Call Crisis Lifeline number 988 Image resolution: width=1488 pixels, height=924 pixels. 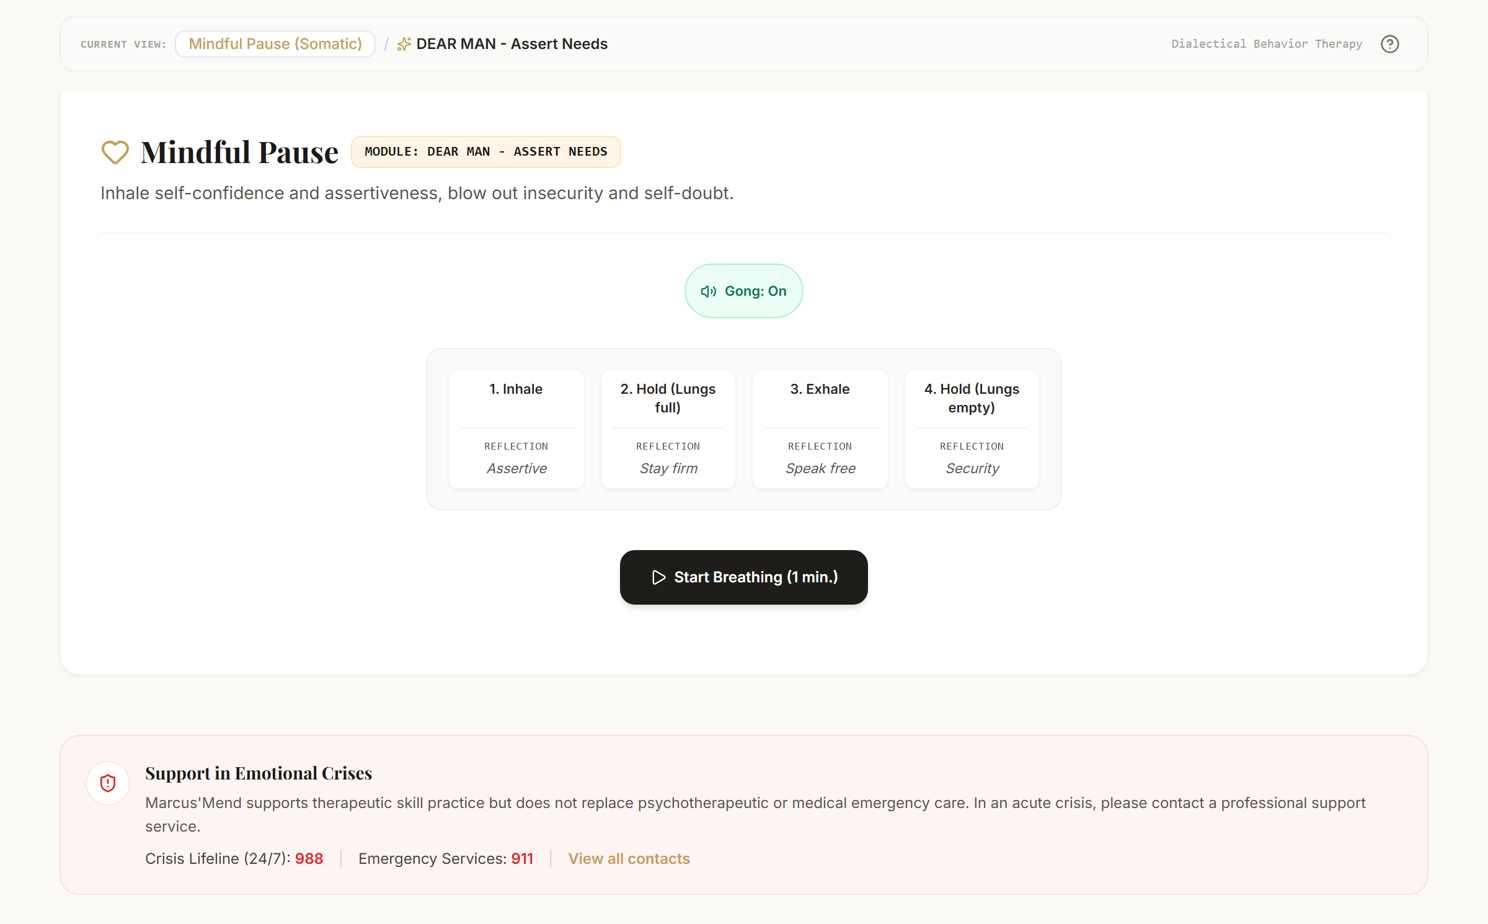pos(309,858)
